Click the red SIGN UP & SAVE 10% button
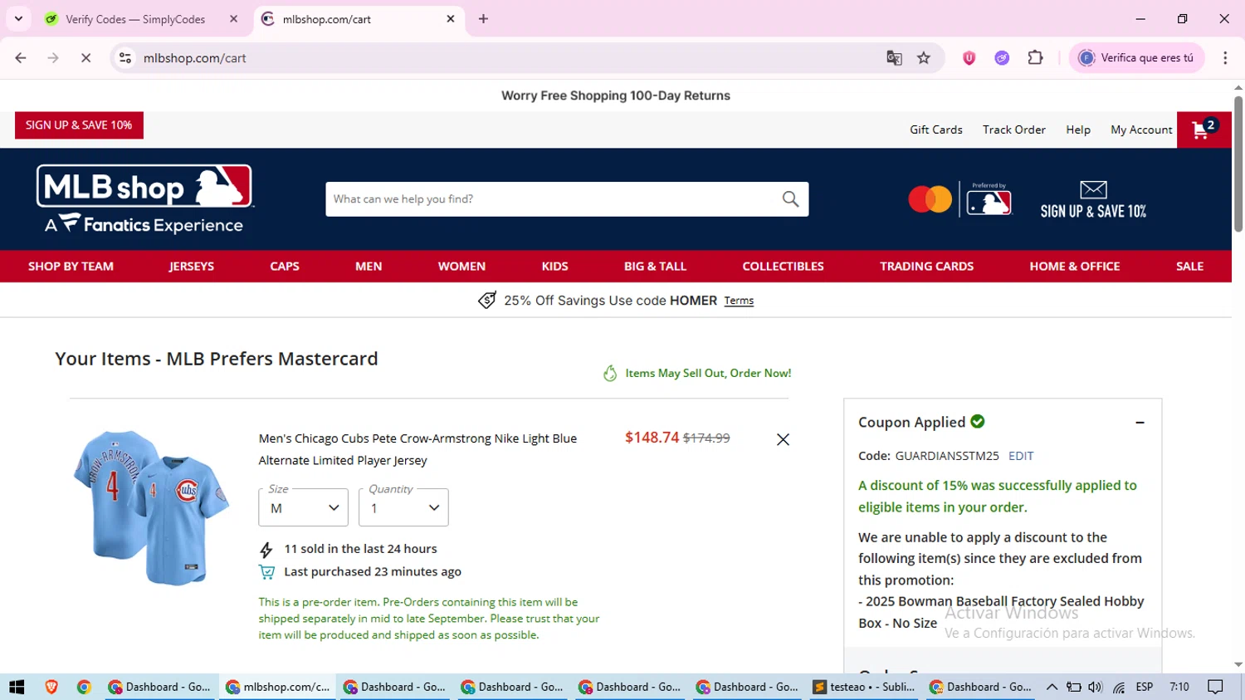1245x700 pixels. 79,125
